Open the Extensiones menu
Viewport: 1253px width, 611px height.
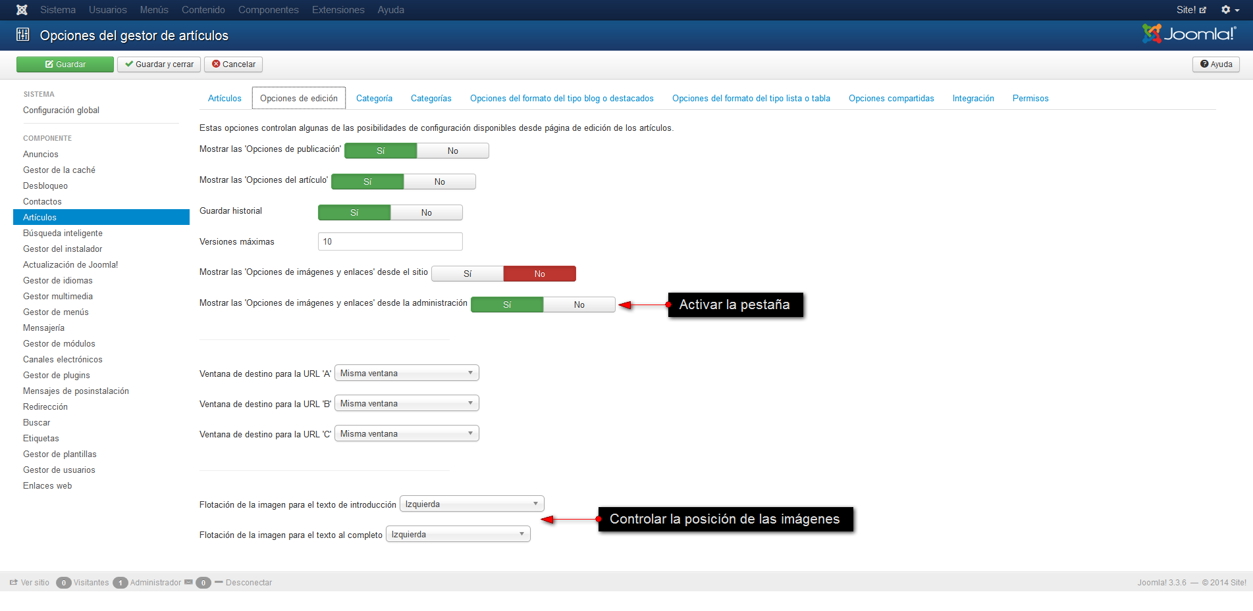coord(338,10)
